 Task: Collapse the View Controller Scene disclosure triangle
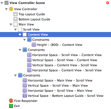point(2,3)
